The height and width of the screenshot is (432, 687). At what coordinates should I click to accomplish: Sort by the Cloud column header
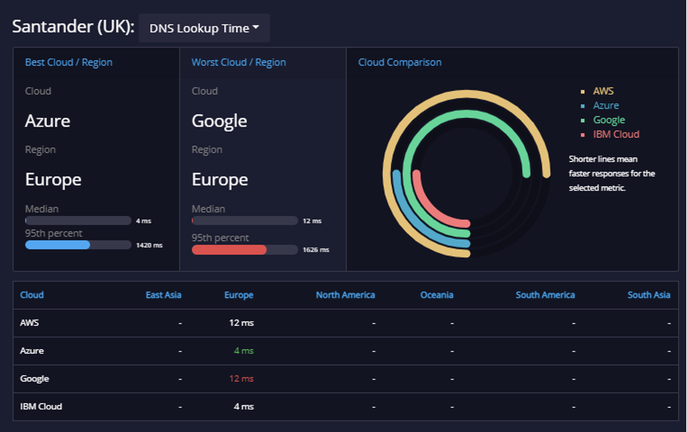(31, 295)
